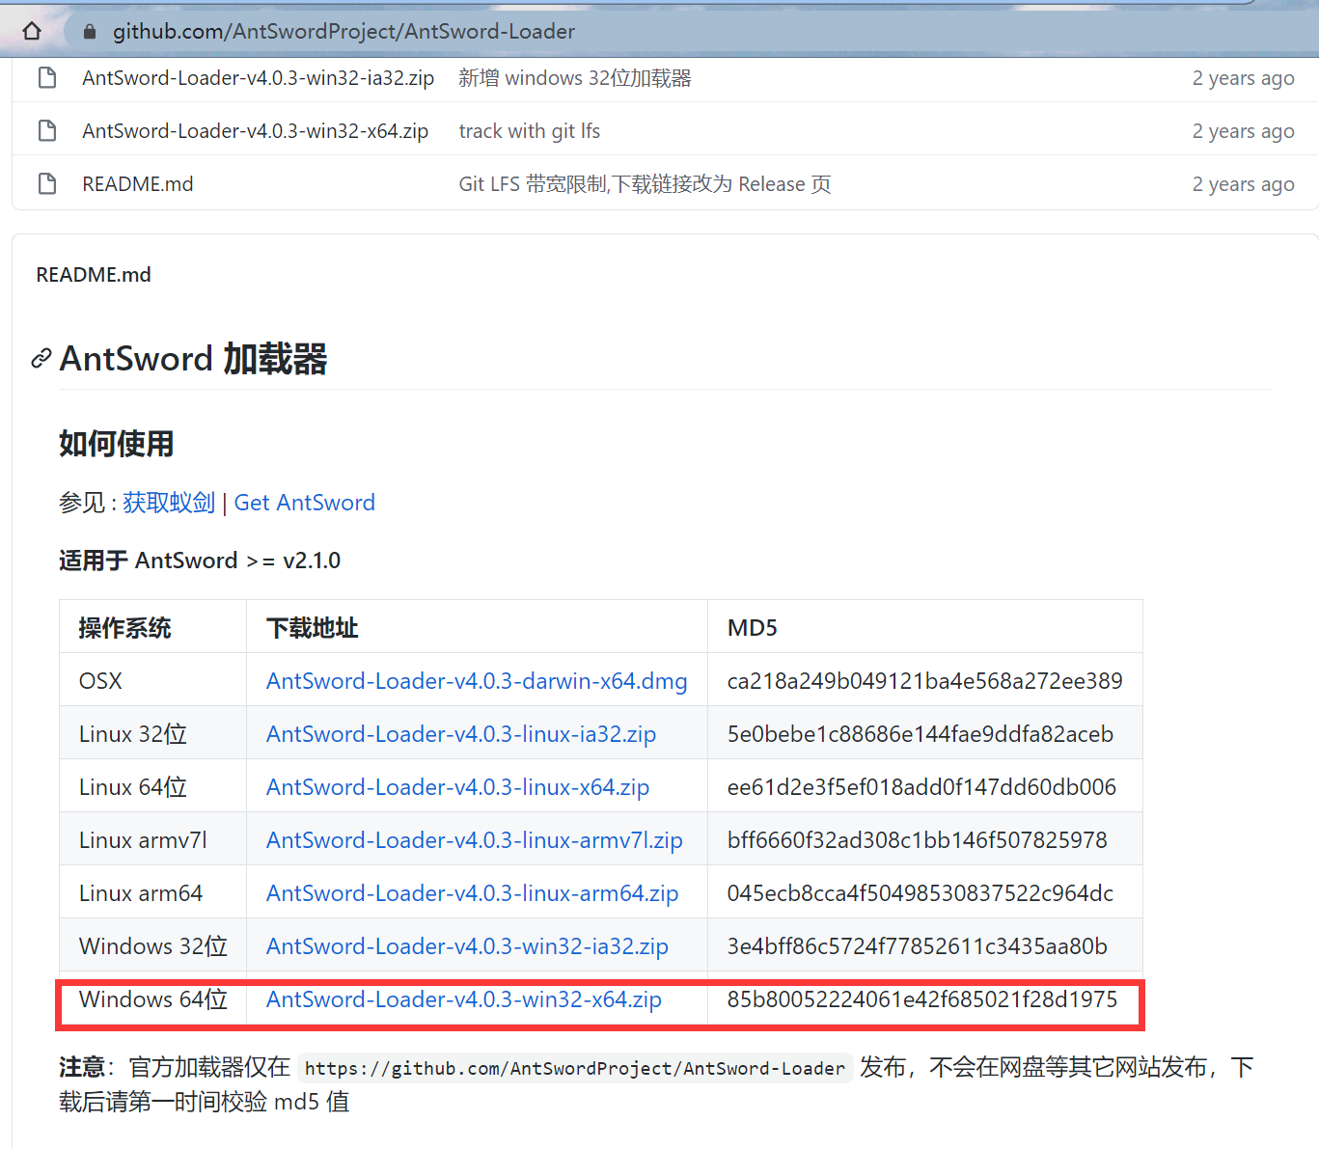Click file icon beside README.md row

(x=47, y=183)
